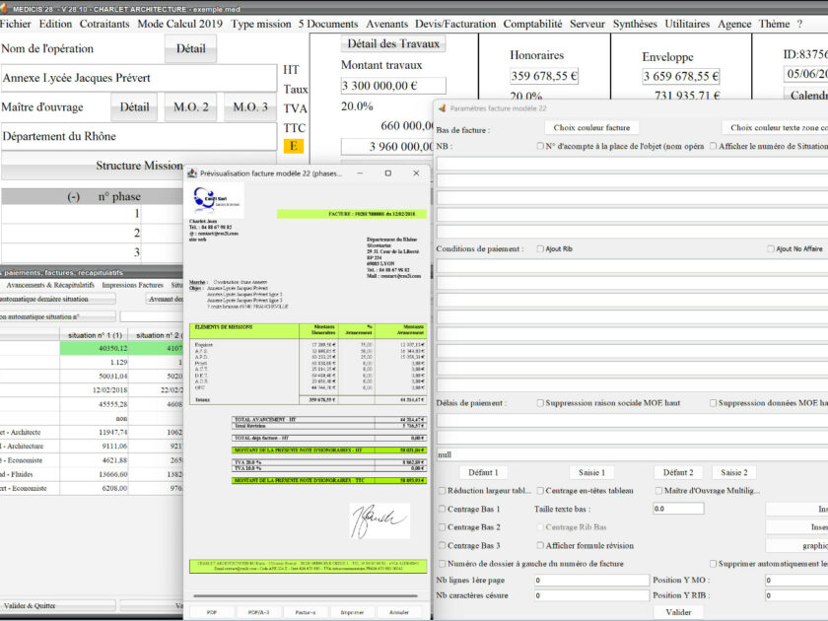Switch to the Impressions Factures tab

[x=132, y=285]
